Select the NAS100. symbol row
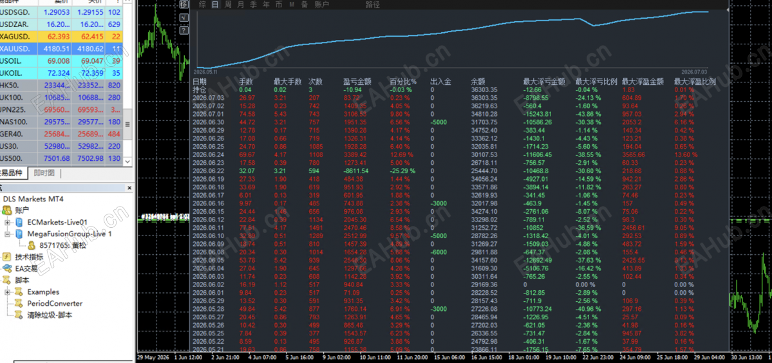The image size is (772, 363). 61,122
